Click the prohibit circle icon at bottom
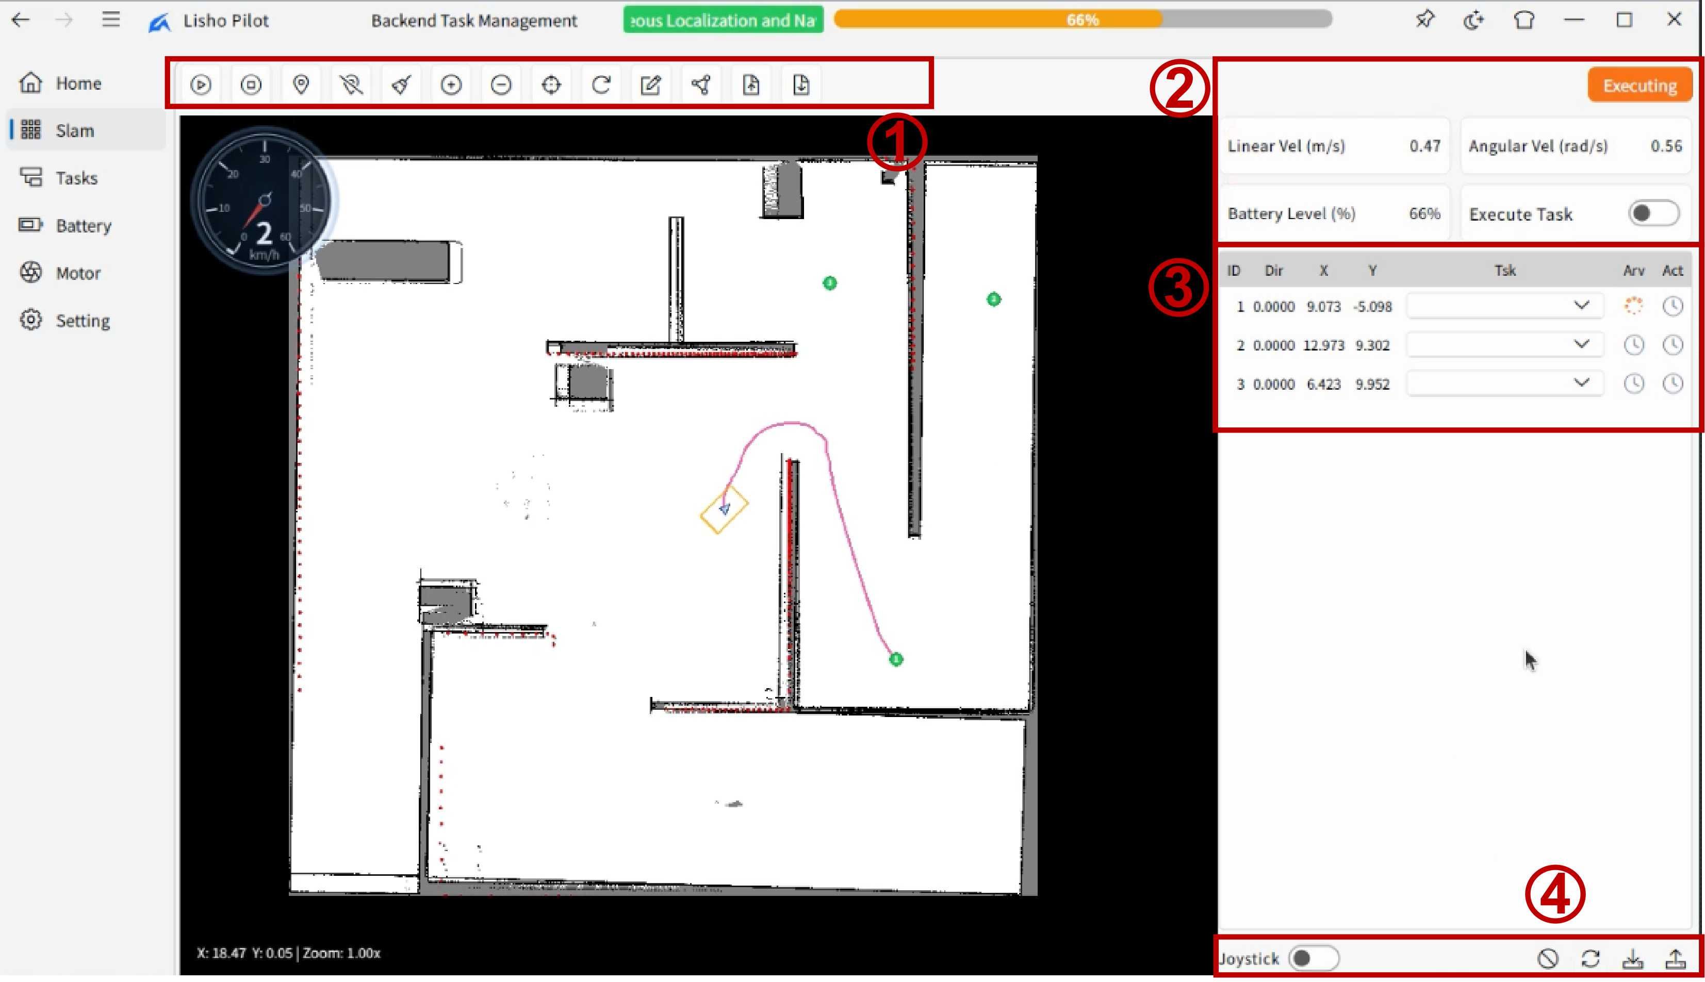 (1548, 958)
